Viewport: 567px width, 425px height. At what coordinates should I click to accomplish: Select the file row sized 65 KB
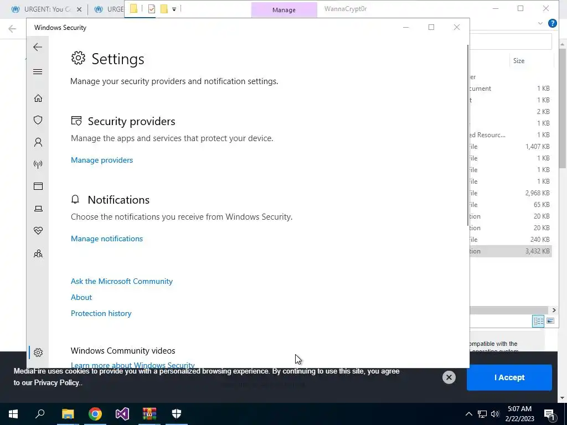[511, 205]
